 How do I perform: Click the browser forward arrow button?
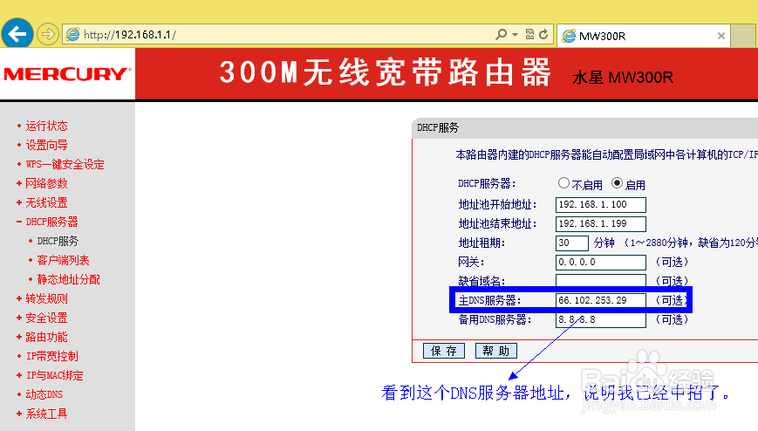point(47,34)
